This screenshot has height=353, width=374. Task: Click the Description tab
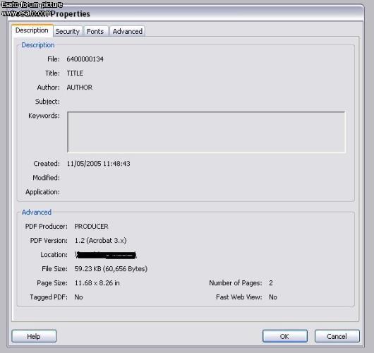pyautogui.click(x=32, y=30)
